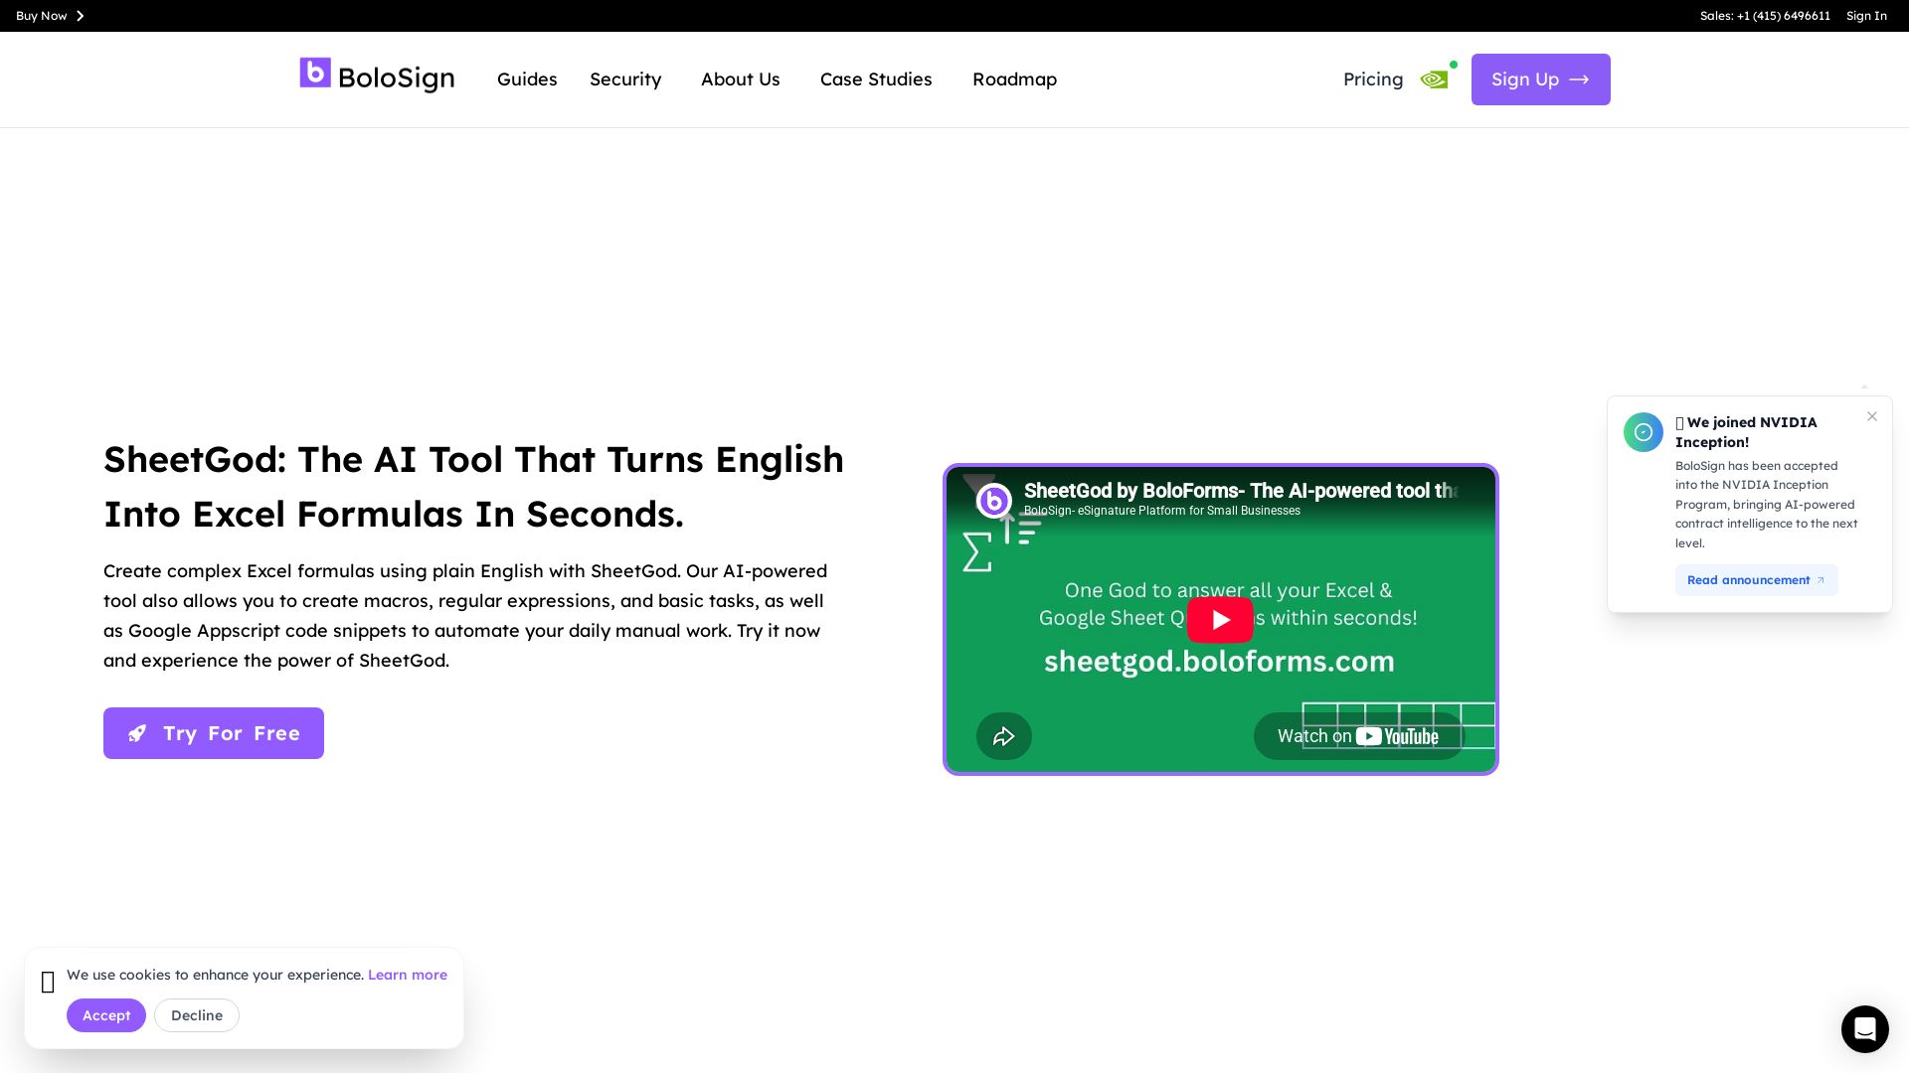1909x1073 pixels.
Task: Dismiss the NVIDIA Inception notification
Action: pyautogui.click(x=1872, y=416)
